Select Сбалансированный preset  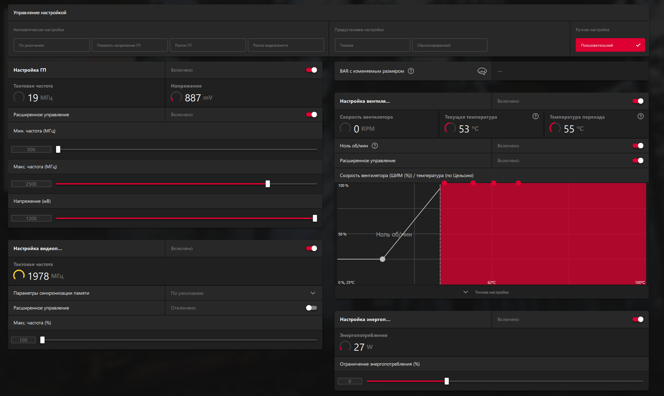449,45
